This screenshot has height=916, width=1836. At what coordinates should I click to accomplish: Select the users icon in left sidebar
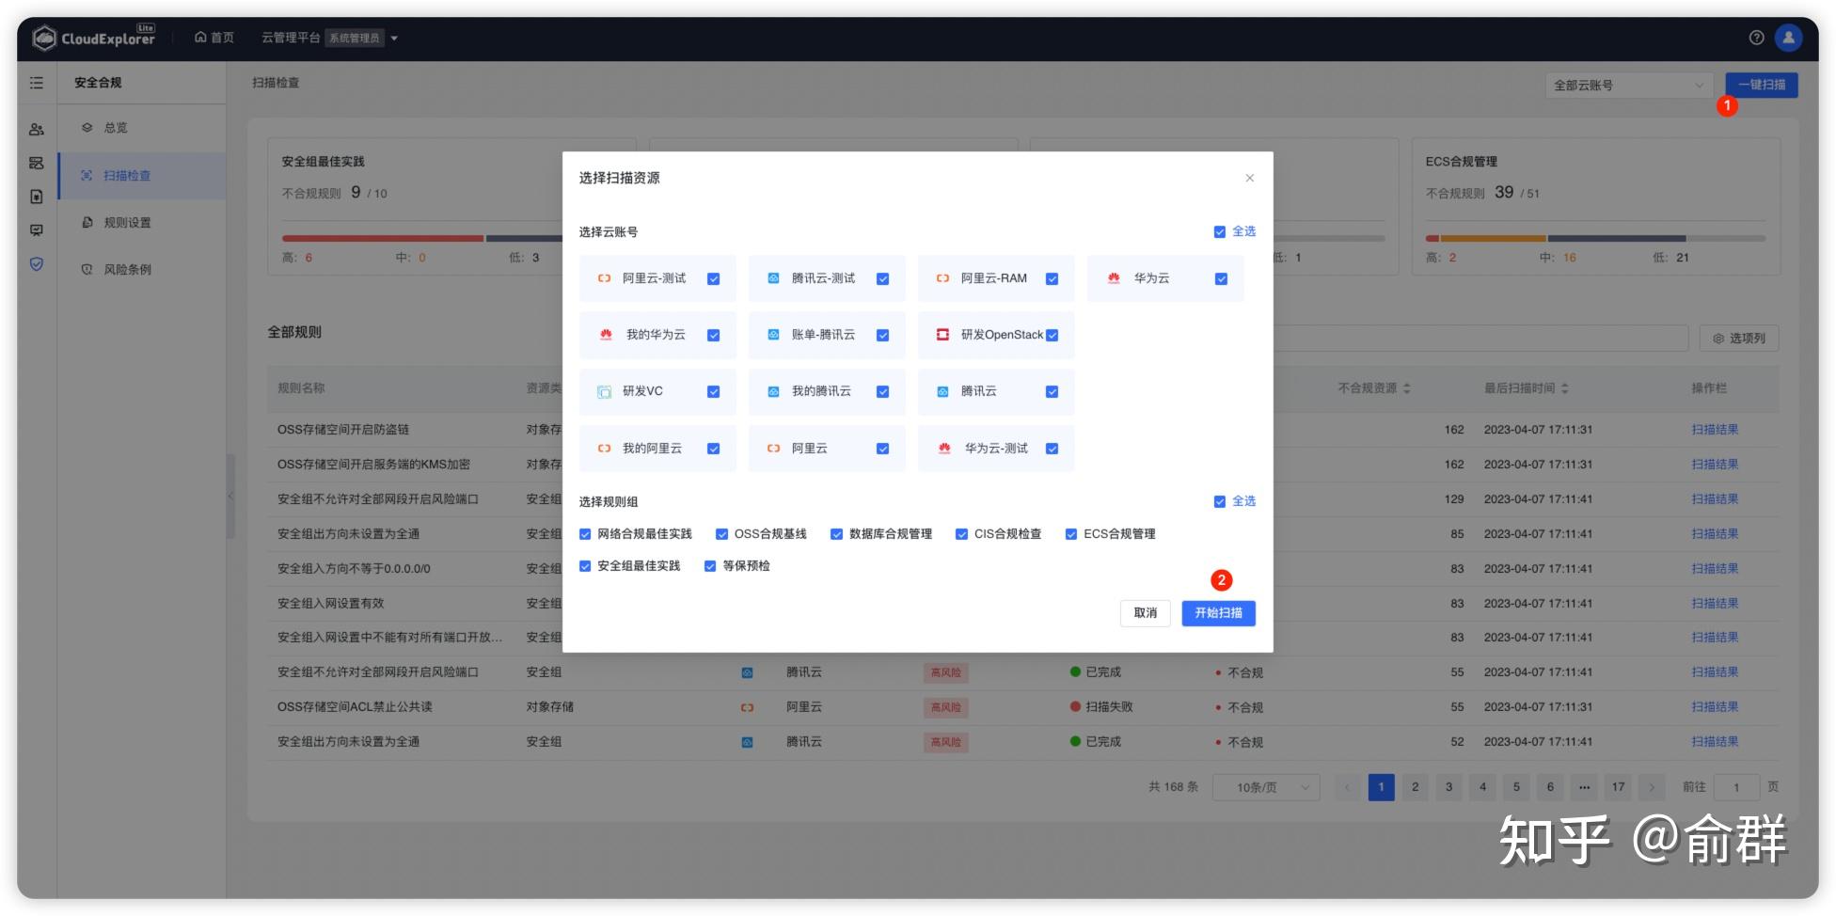click(38, 128)
